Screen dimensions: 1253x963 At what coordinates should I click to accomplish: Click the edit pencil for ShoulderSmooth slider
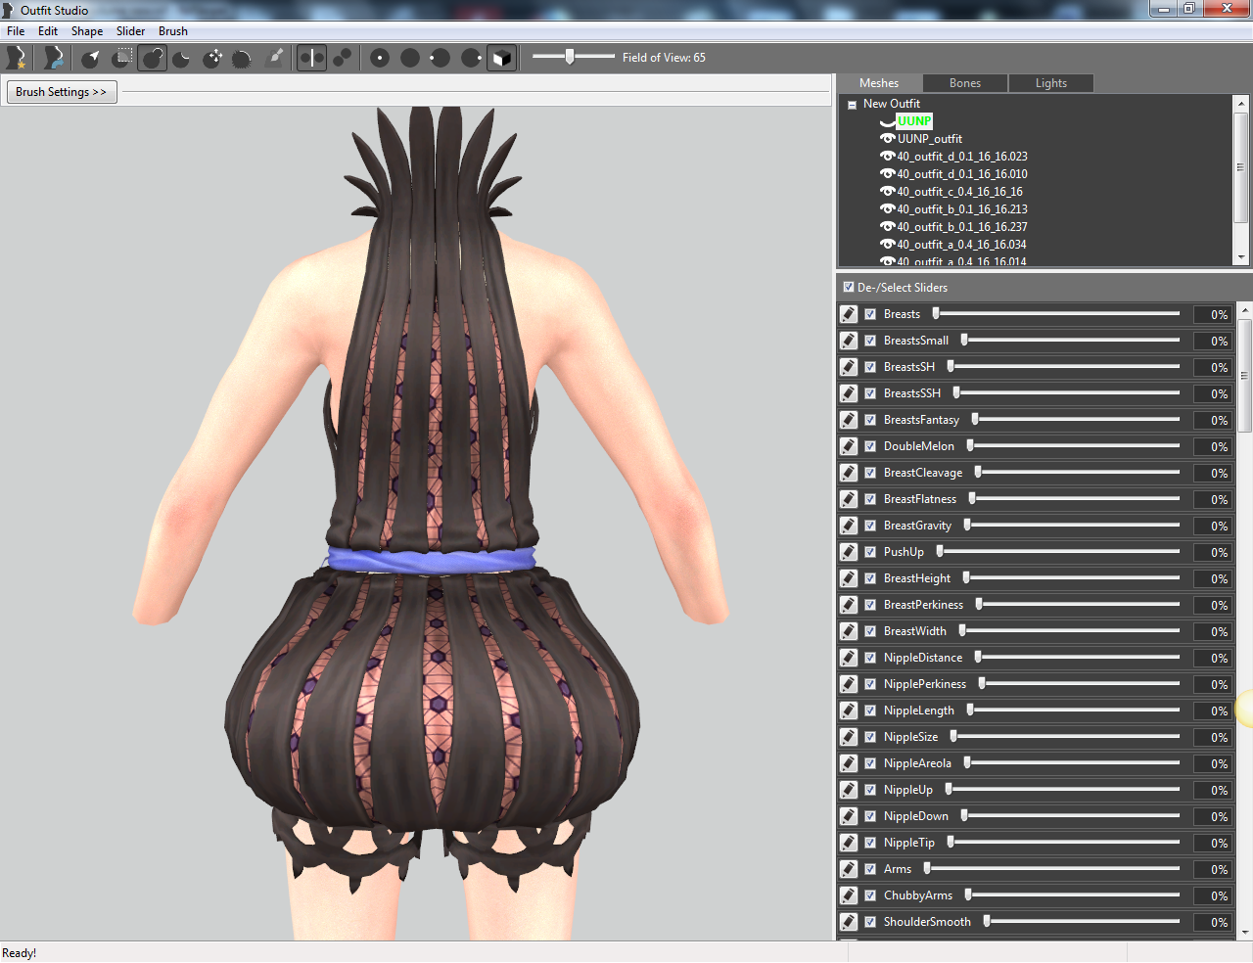(849, 922)
